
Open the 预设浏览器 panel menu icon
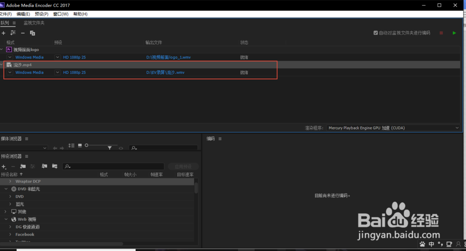click(27, 156)
